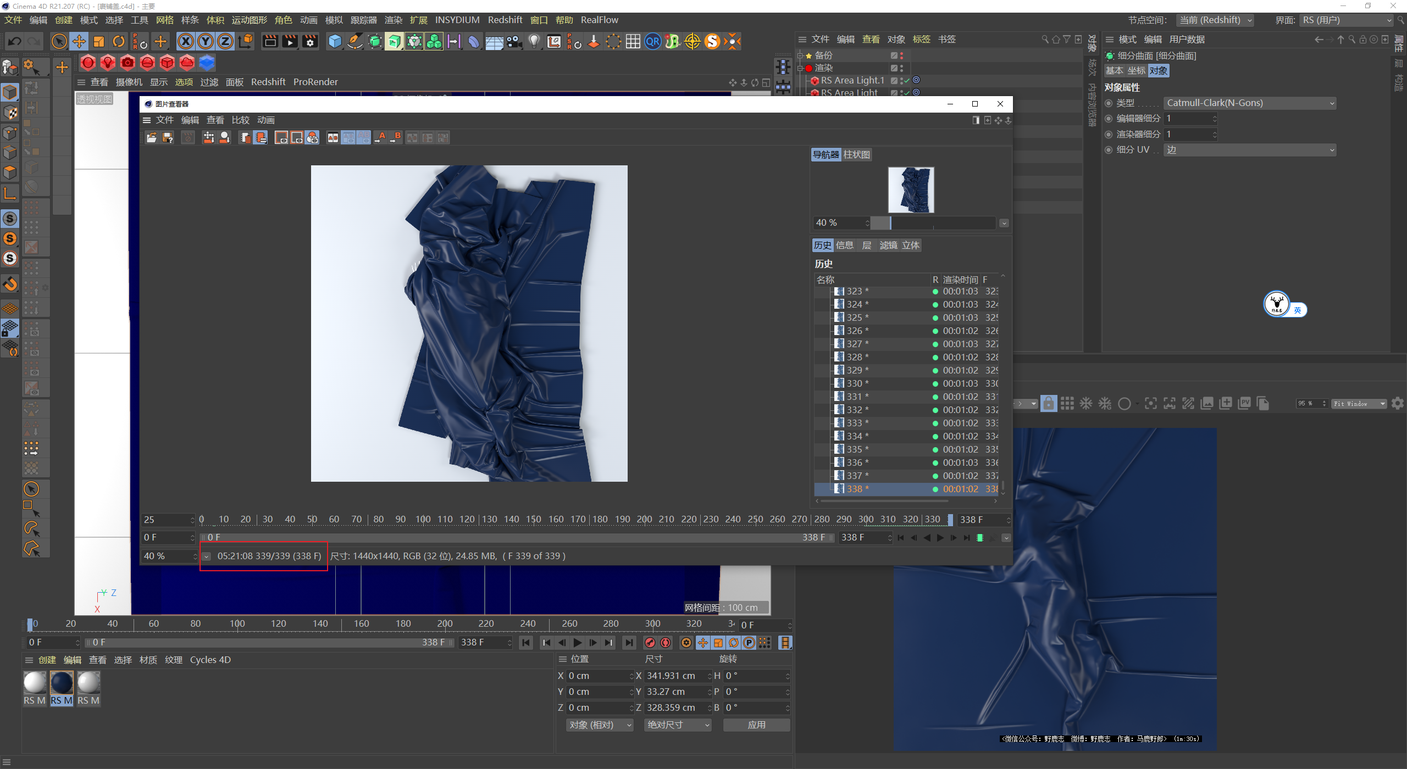Viewport: 1407px width, 769px height.
Task: Select the Rotate tool
Action: click(119, 42)
